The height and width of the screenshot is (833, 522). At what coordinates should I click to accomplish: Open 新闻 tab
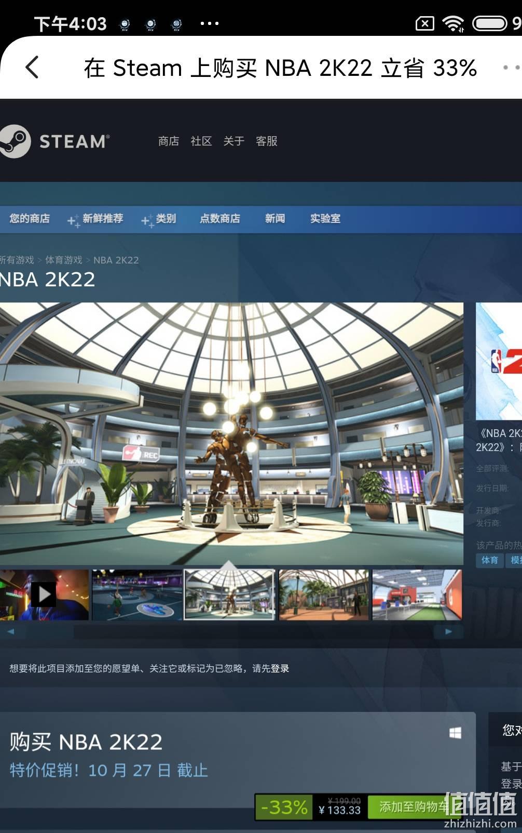(275, 218)
